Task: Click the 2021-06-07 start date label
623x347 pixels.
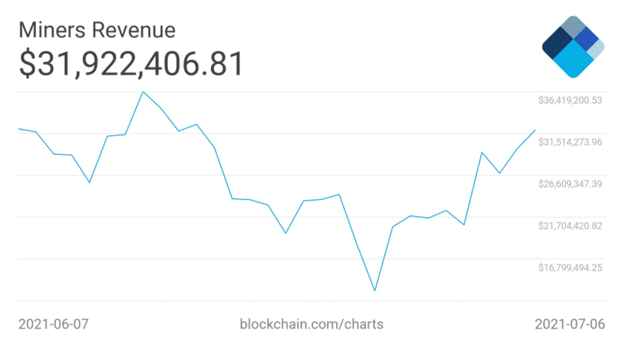Action: pos(53,324)
